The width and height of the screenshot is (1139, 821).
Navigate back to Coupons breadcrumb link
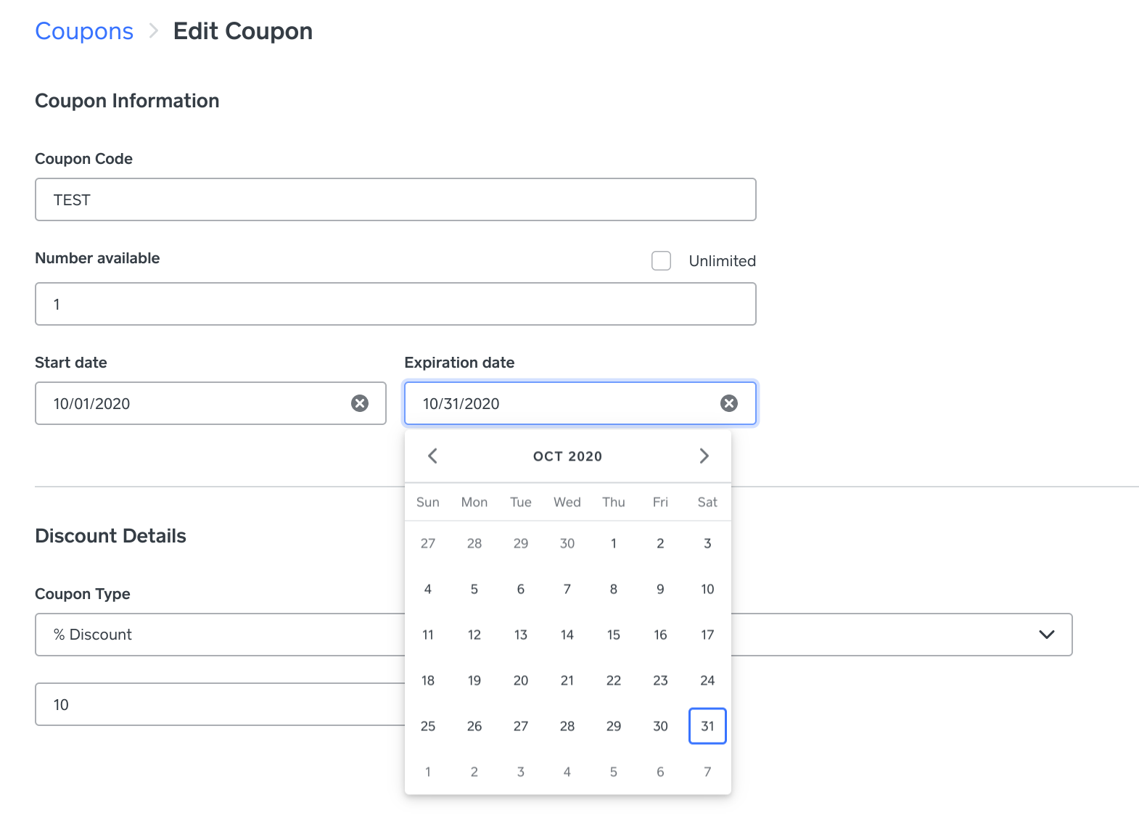click(x=84, y=31)
